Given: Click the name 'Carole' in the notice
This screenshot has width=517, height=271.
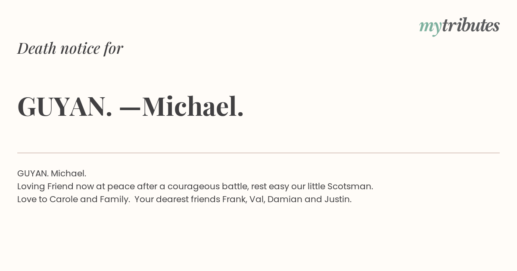Looking at the screenshot, I should [x=64, y=199].
